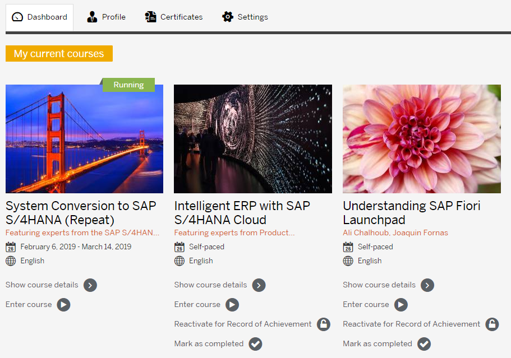
Task: Click checkmark icon for Intelligent ERP completion
Action: [x=256, y=344]
